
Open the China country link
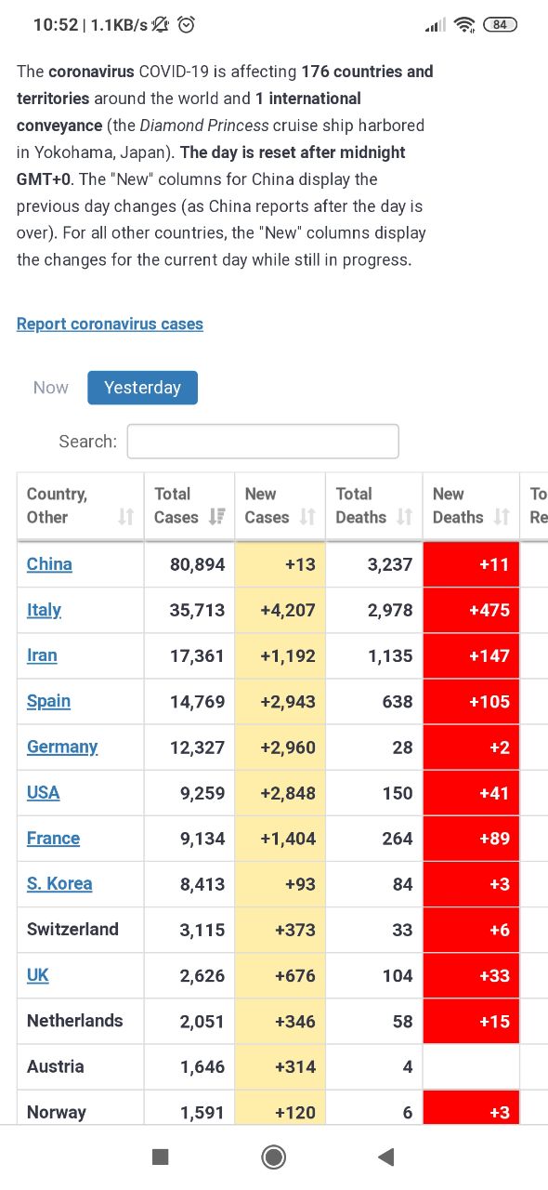tap(49, 563)
